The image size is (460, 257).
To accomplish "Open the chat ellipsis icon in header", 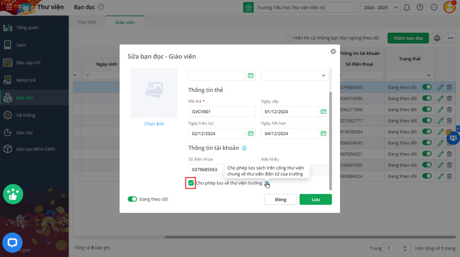I will click(x=434, y=7).
